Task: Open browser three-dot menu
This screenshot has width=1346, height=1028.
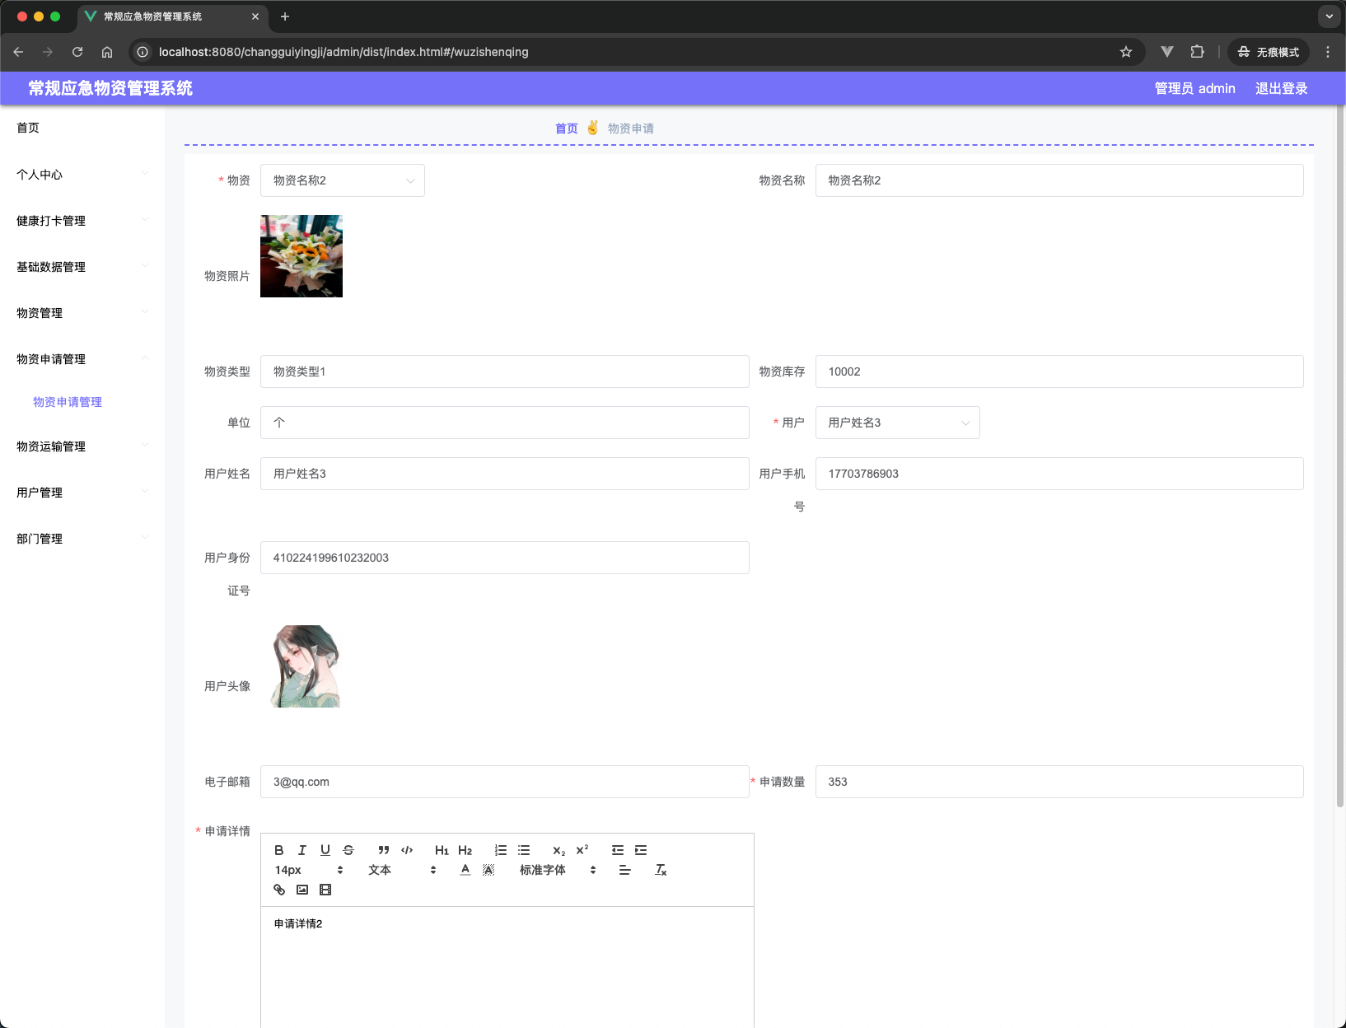Action: pyautogui.click(x=1327, y=52)
